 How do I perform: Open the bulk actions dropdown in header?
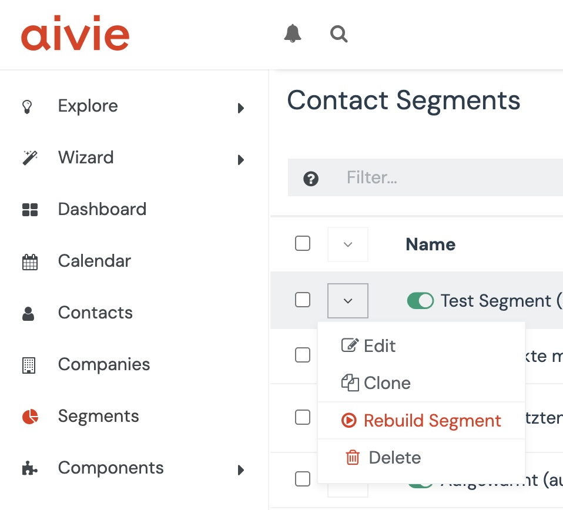[x=348, y=244]
